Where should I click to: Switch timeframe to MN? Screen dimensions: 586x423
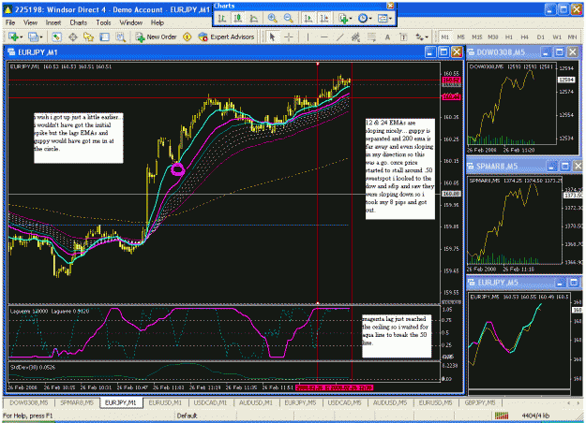pyautogui.click(x=572, y=36)
